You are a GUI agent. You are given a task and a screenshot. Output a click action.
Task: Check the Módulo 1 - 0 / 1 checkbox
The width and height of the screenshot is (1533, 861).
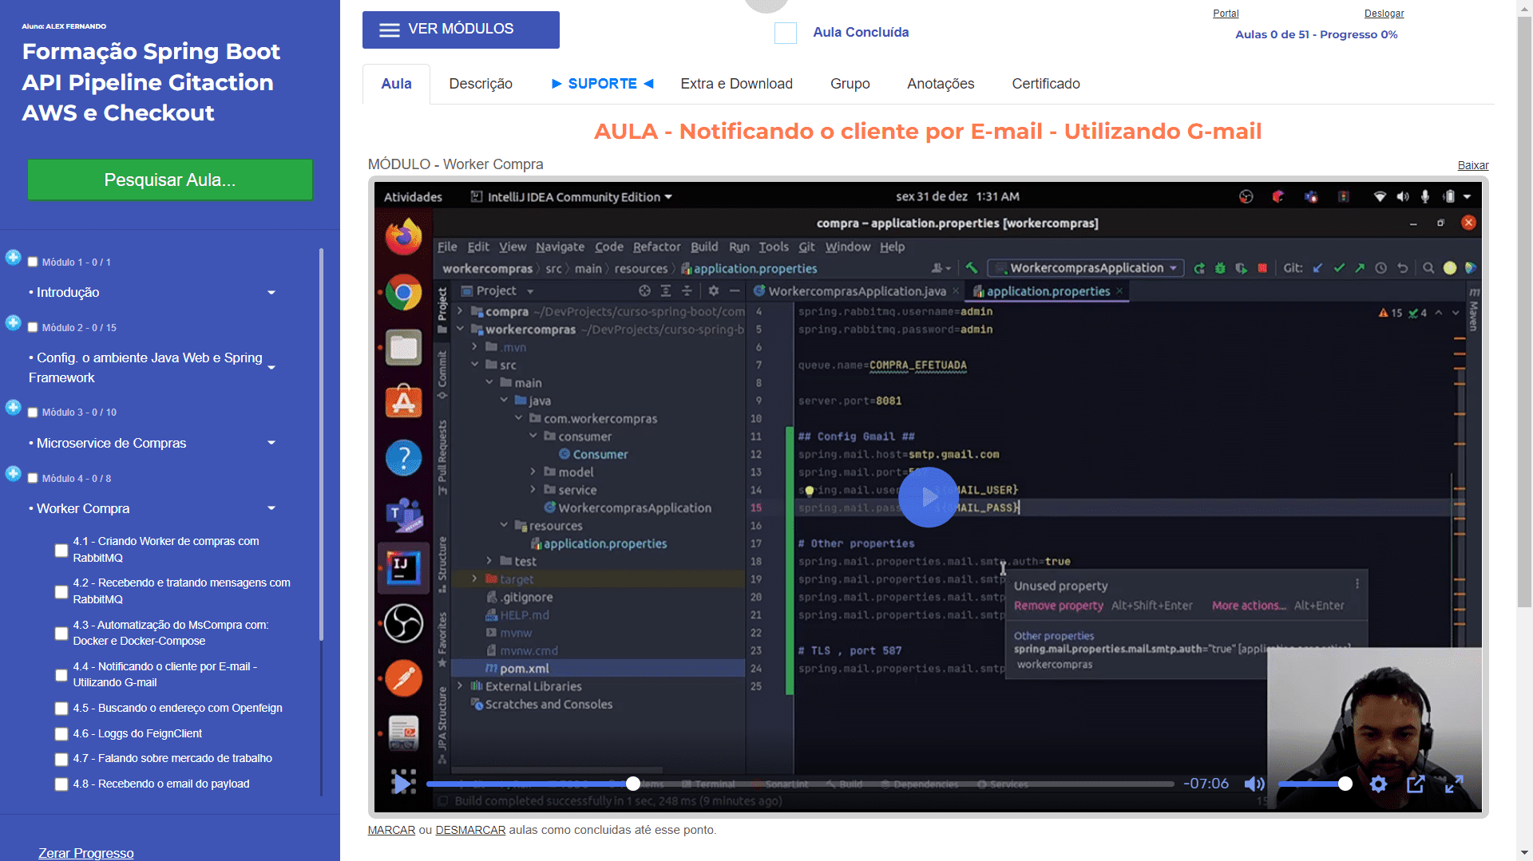[33, 262]
